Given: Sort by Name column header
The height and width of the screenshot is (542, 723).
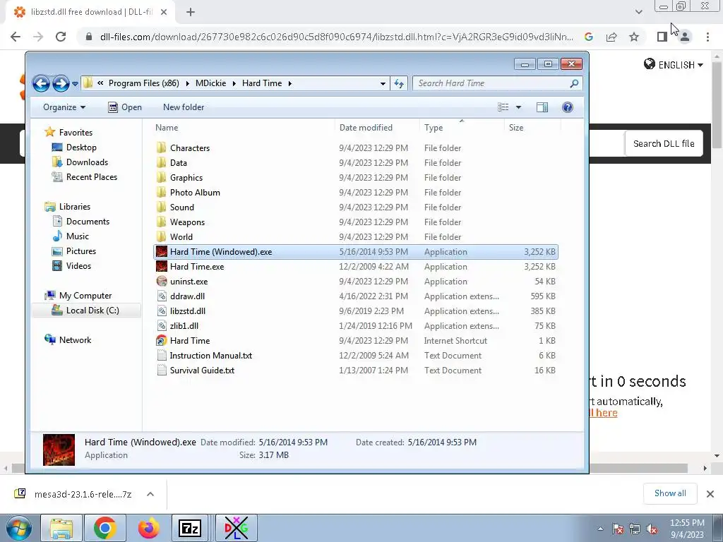Looking at the screenshot, I should point(167,128).
